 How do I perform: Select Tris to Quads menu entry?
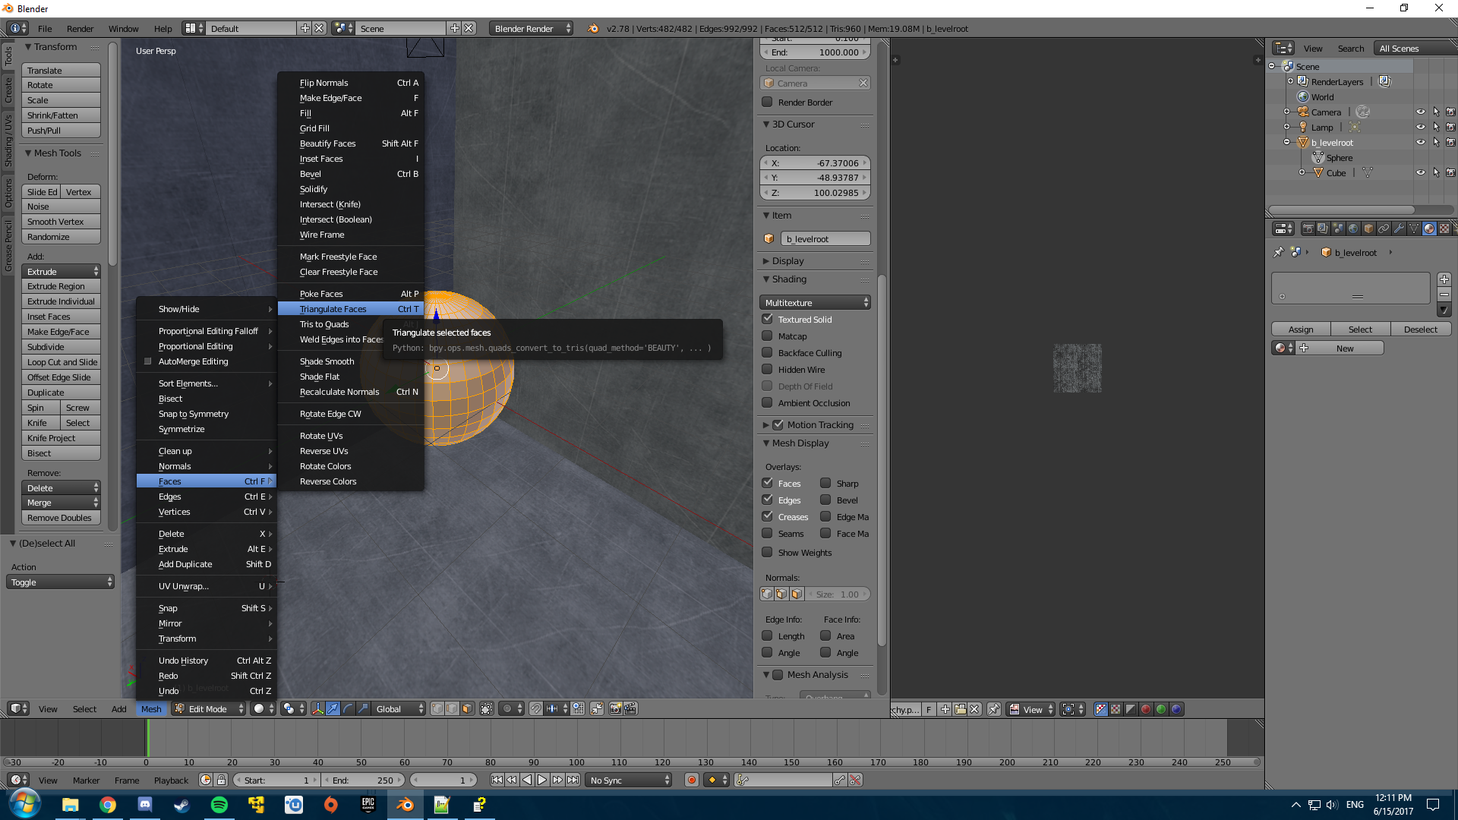click(x=324, y=324)
